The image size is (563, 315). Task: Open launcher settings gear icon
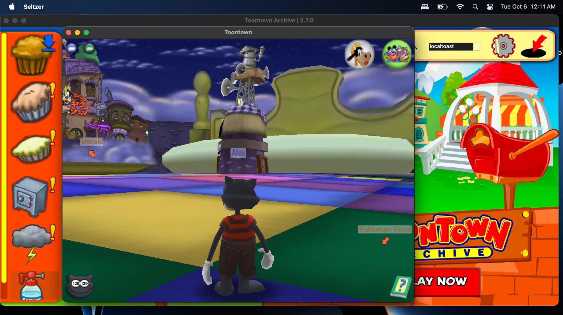click(x=503, y=46)
